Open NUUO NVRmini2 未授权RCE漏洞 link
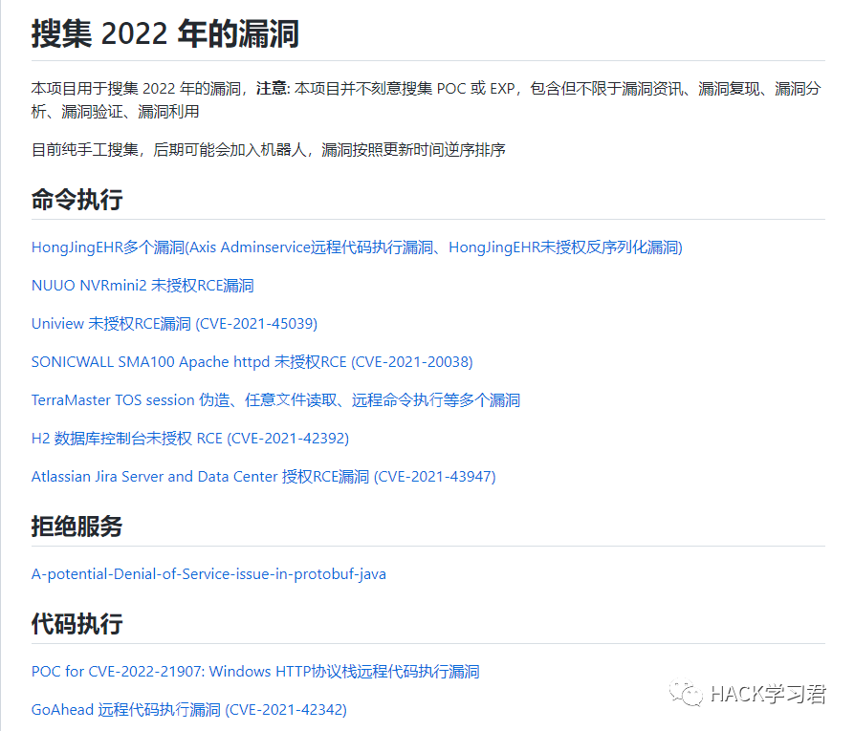This screenshot has height=731, width=854. tap(142, 286)
